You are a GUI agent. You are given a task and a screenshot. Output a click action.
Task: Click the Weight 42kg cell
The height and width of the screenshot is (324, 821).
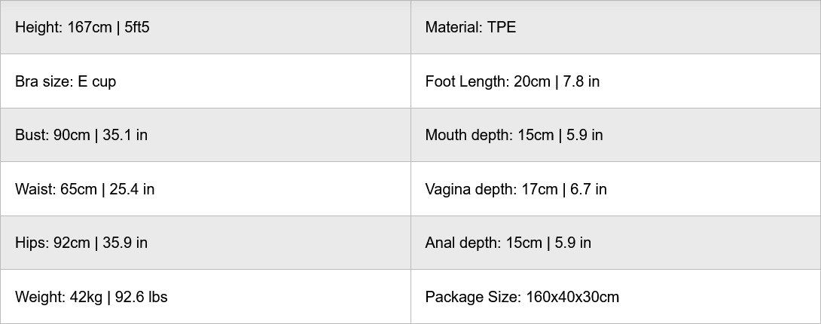[205, 297]
